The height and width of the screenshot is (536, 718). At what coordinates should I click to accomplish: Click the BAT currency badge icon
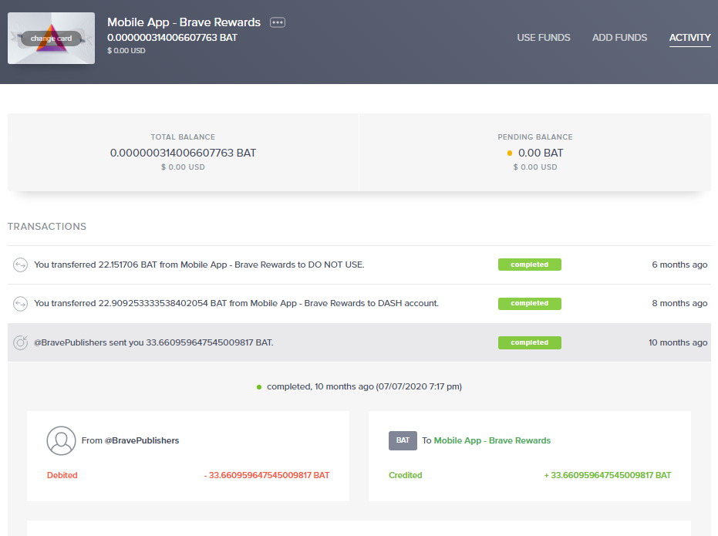(x=403, y=440)
